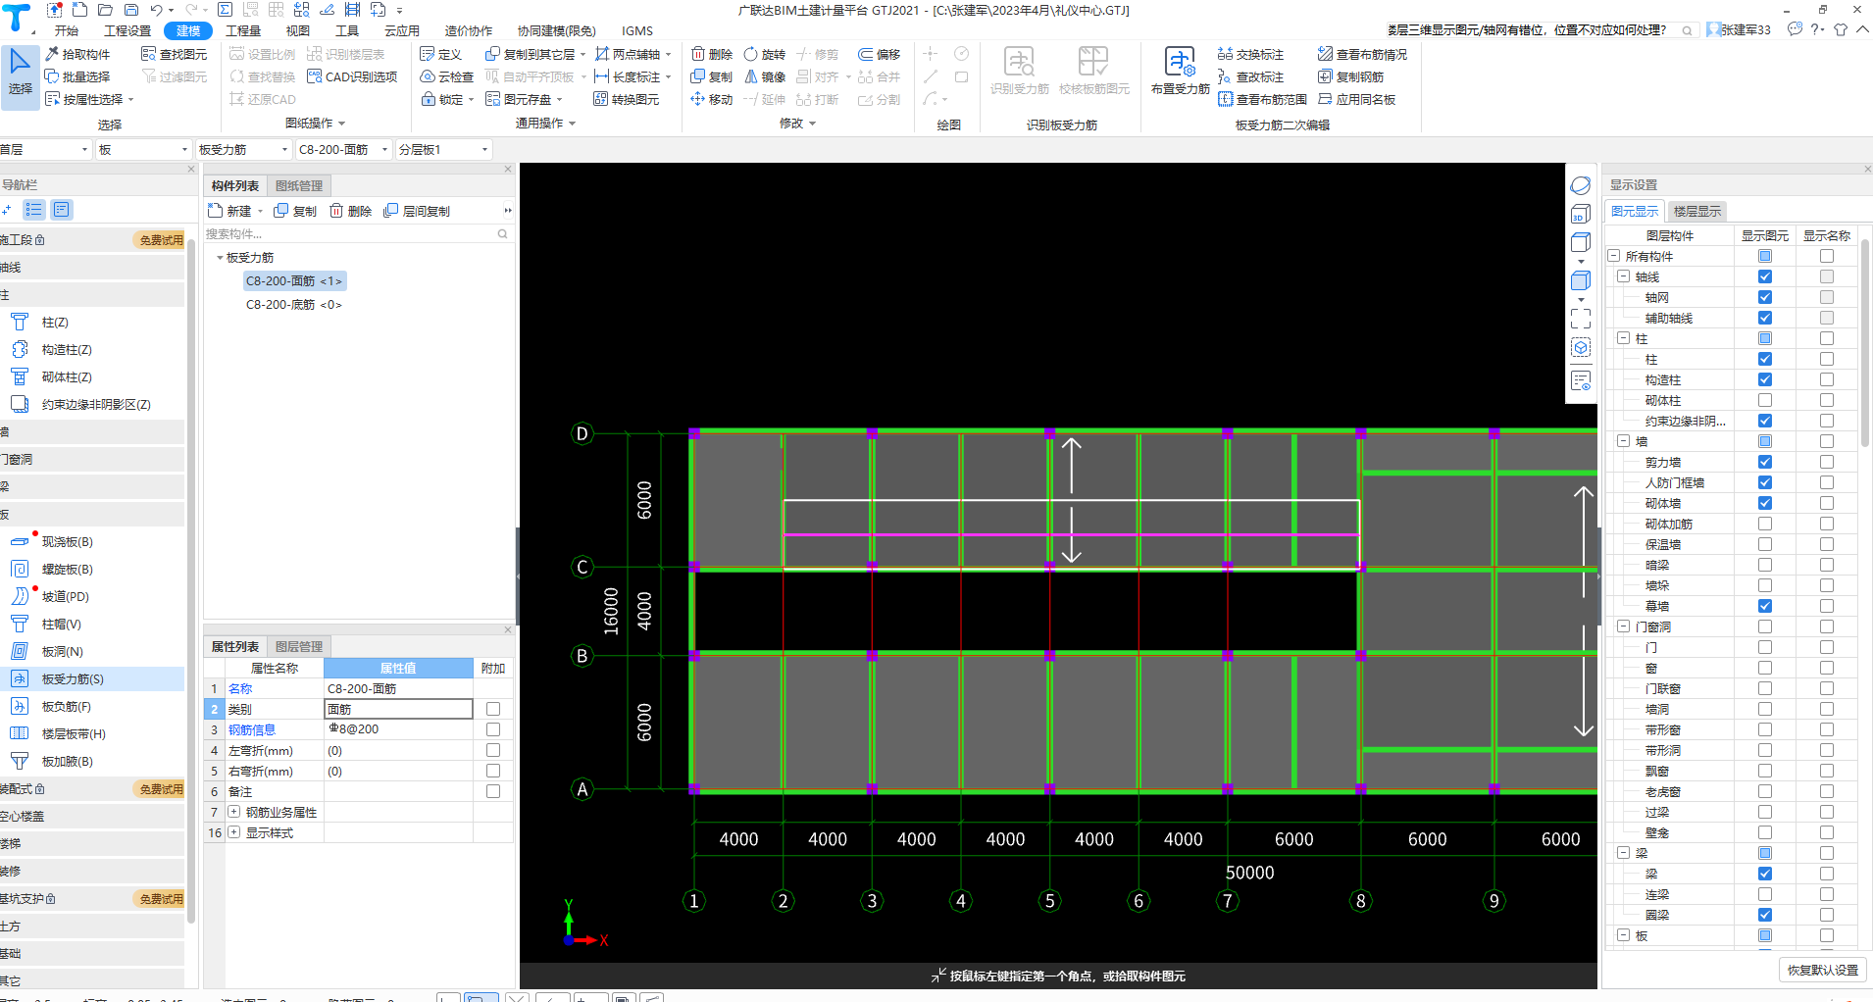Viewport: 1873px width, 1002px height.
Task: Open the C8-200-面筋 component dropdown
Action: click(343, 149)
